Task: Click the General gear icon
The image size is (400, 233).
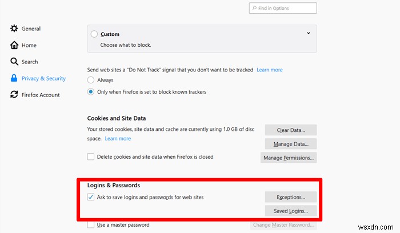Action: [14, 29]
